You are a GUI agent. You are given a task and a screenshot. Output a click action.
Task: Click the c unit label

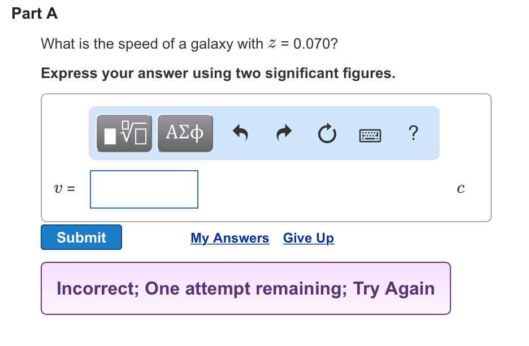tap(461, 189)
